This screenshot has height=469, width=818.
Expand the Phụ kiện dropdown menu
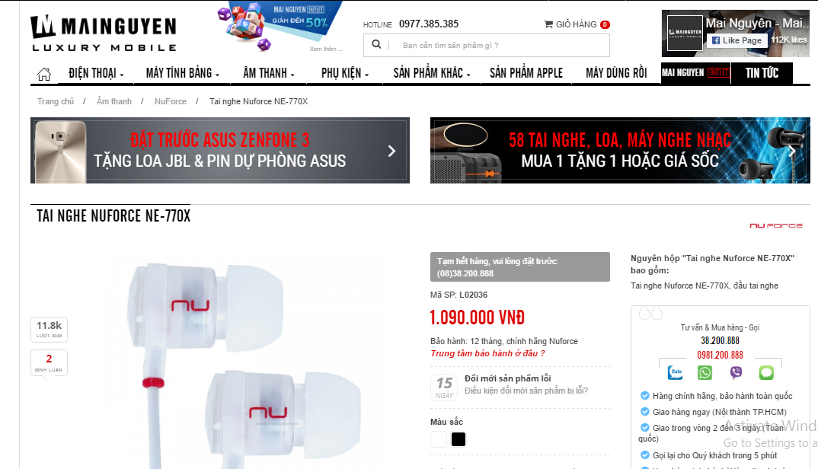point(345,73)
